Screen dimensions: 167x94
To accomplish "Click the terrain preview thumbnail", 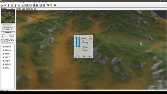I will 8,16.
